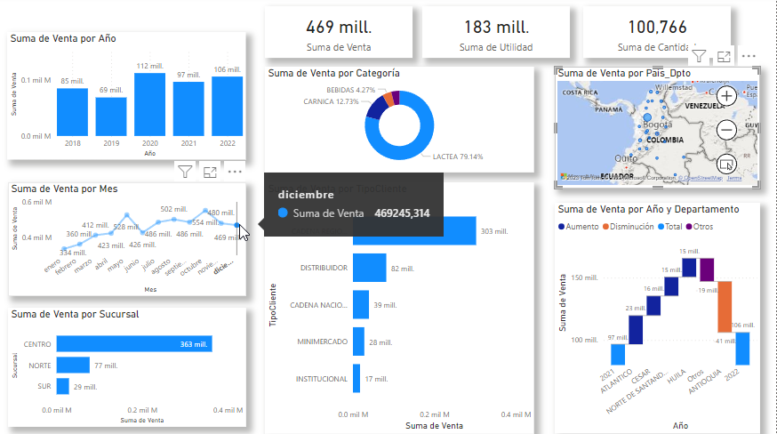
Task: Open the map Terms link
Action: (734, 178)
